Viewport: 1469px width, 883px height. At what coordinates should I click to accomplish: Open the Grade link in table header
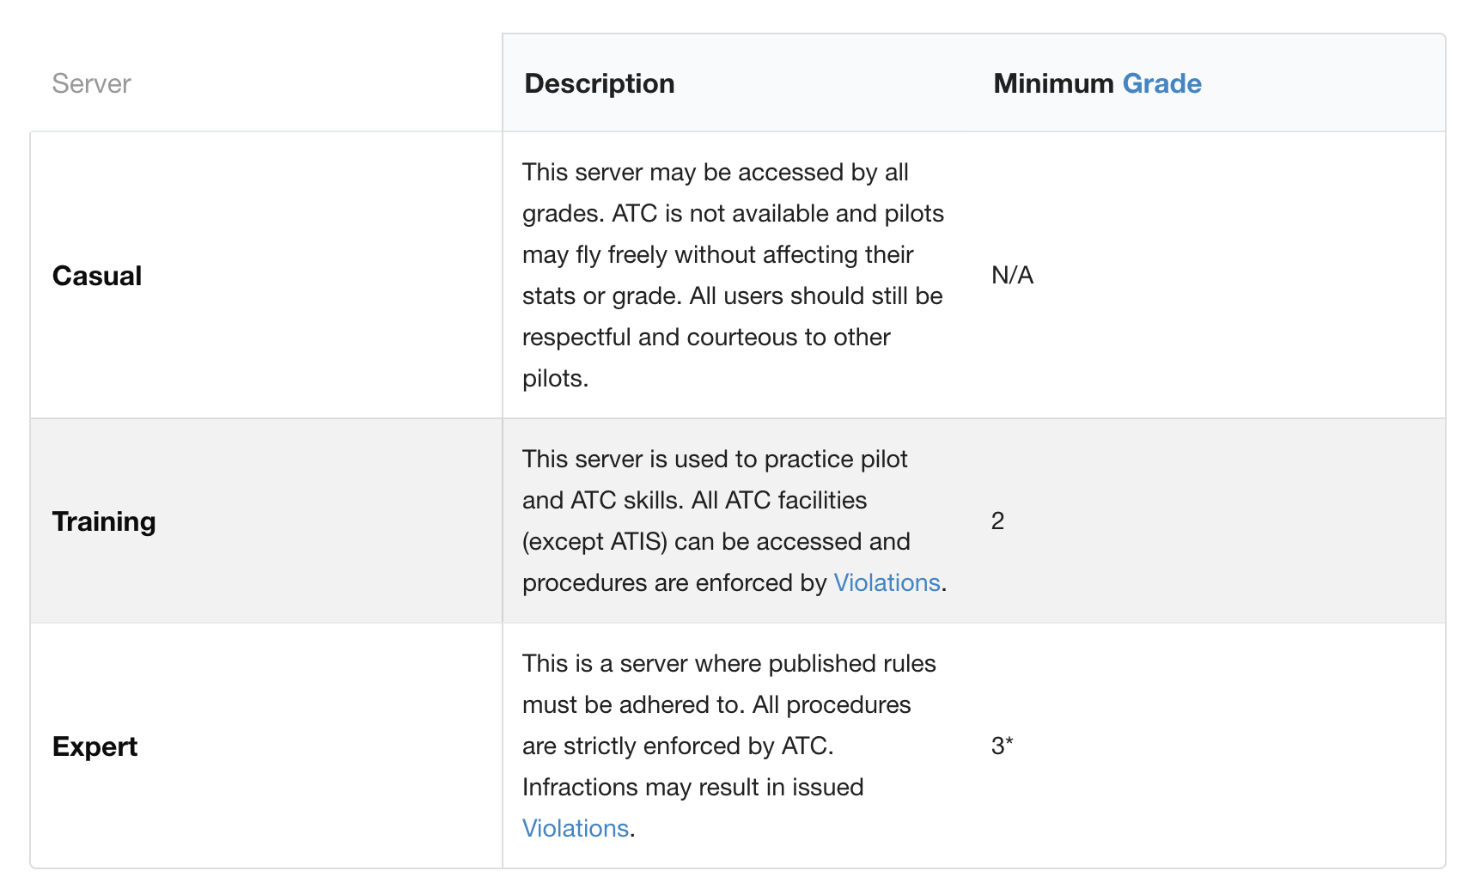(x=1161, y=83)
